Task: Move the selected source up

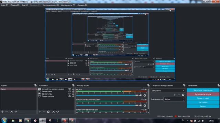Action: click(54, 112)
